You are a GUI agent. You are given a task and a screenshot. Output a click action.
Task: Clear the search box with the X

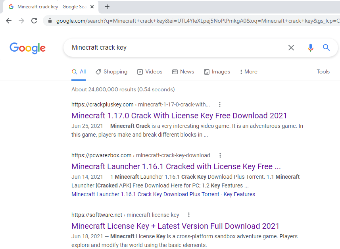pos(291,48)
